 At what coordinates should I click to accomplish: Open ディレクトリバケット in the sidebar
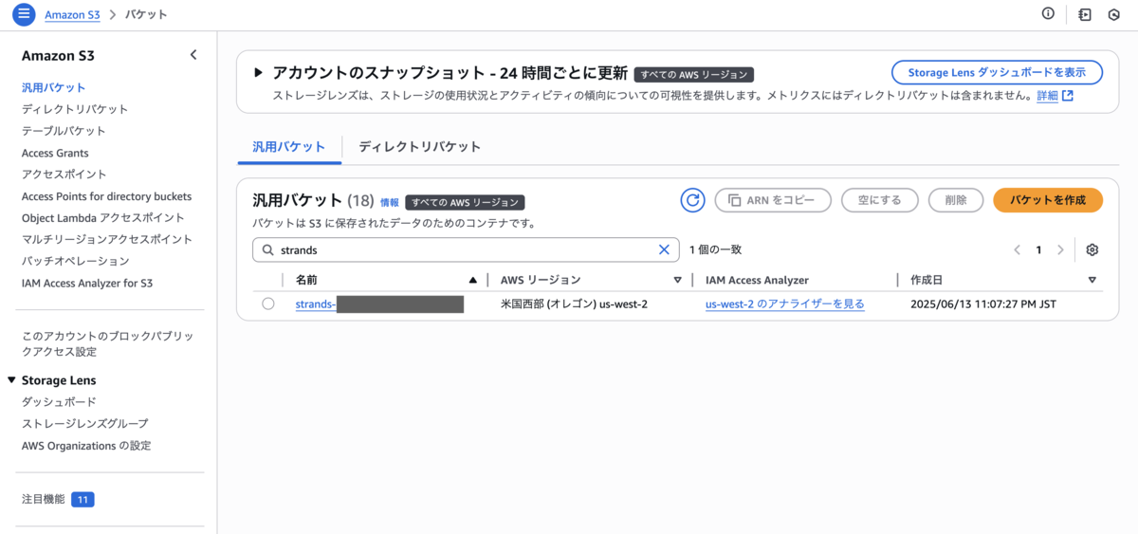75,109
